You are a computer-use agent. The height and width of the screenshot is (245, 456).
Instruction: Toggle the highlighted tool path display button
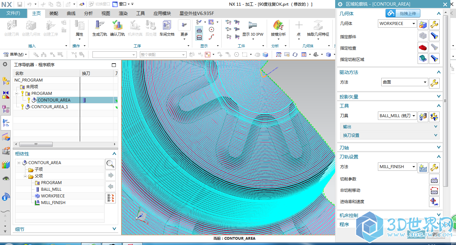pos(199,30)
